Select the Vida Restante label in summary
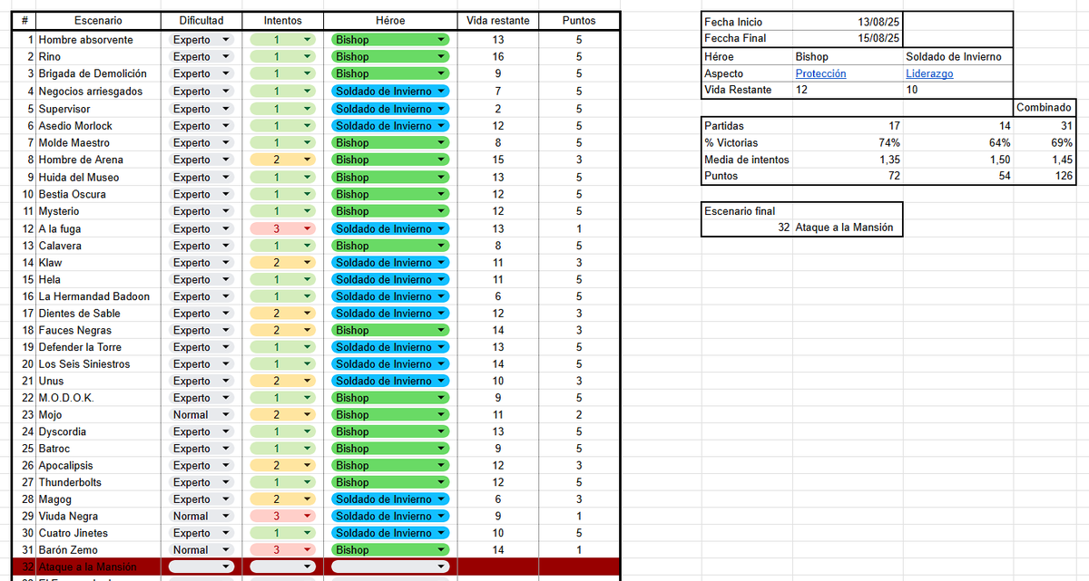1089x581 pixels. click(747, 90)
